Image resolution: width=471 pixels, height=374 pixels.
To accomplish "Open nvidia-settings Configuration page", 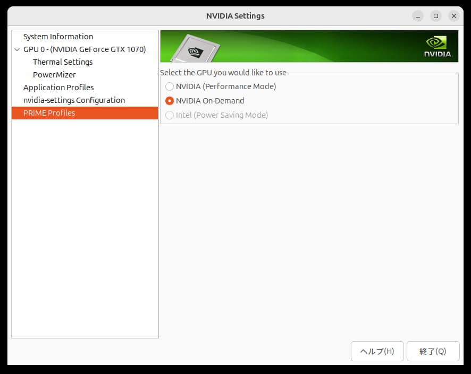I will tap(74, 100).
